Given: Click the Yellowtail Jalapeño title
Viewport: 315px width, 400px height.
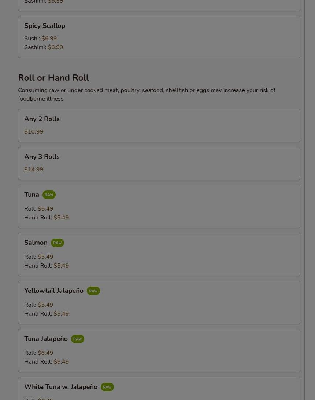Looking at the screenshot, I should tap(54, 291).
